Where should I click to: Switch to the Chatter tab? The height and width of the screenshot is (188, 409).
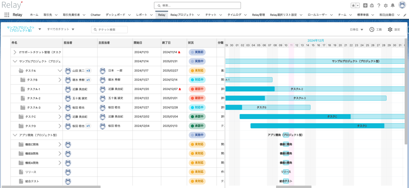[96, 15]
